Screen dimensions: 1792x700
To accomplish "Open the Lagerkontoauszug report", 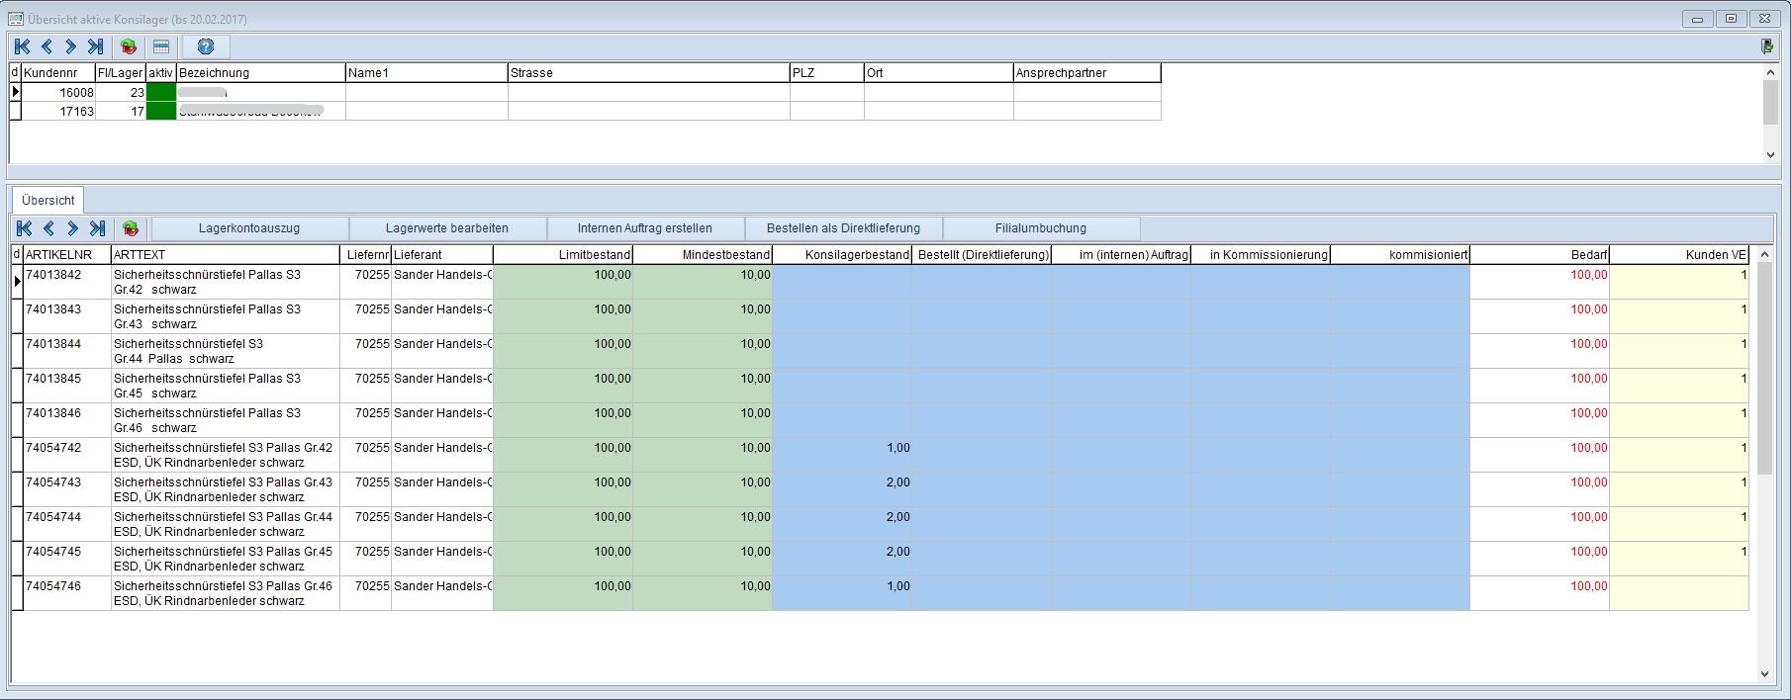I will [249, 228].
